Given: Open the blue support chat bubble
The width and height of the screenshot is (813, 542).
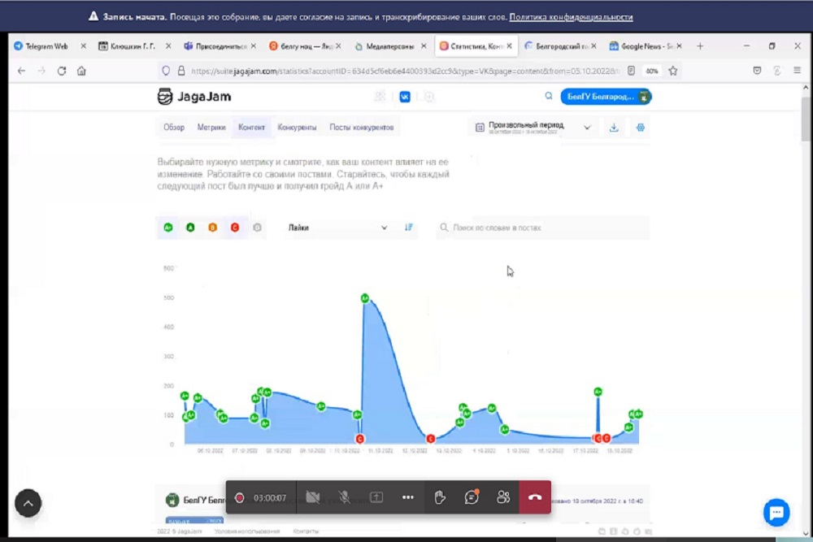Looking at the screenshot, I should pos(776,513).
